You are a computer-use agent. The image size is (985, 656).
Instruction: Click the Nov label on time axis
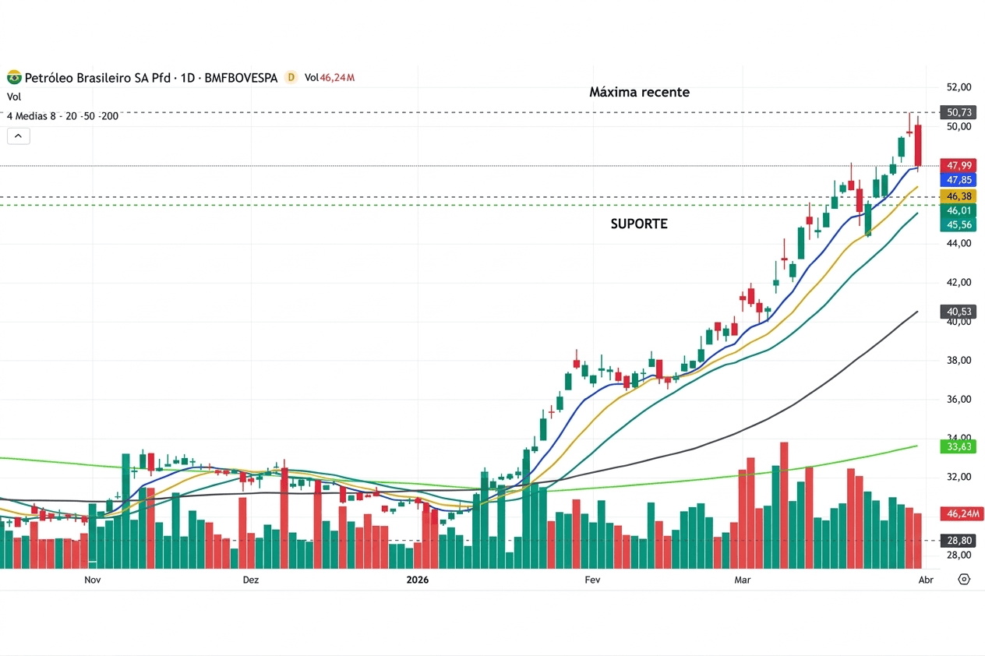[x=93, y=580]
